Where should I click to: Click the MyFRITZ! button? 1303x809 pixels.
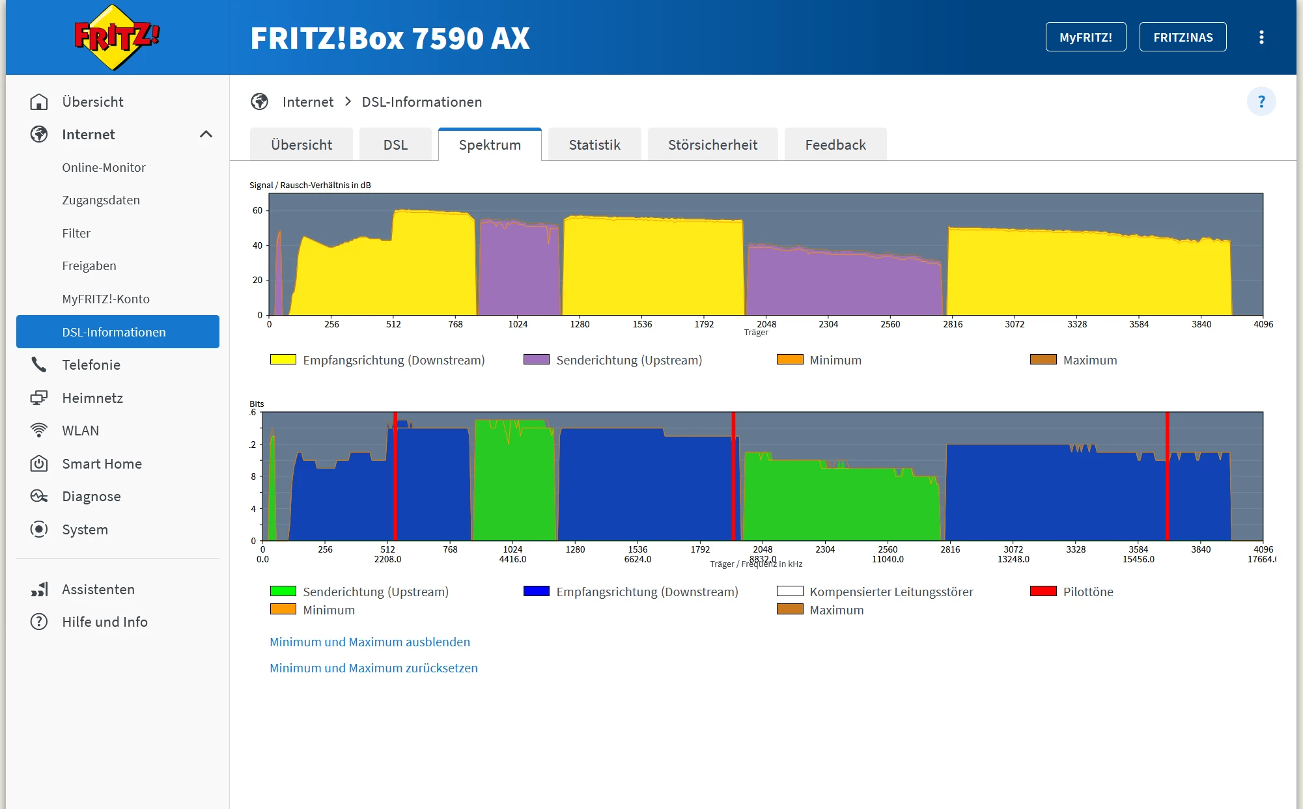1085,37
